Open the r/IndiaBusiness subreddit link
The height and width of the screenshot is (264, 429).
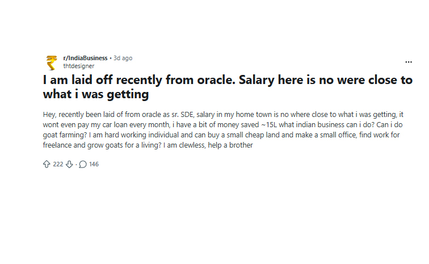(86, 58)
